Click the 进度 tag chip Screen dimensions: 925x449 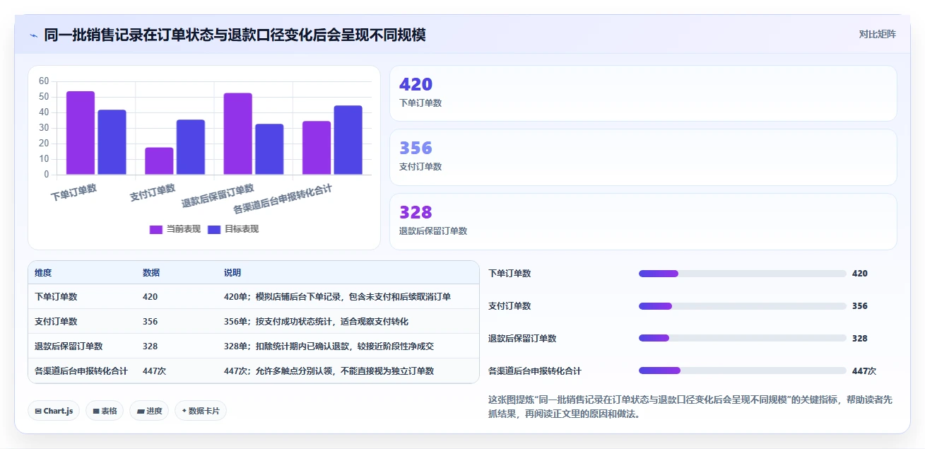pyautogui.click(x=149, y=411)
